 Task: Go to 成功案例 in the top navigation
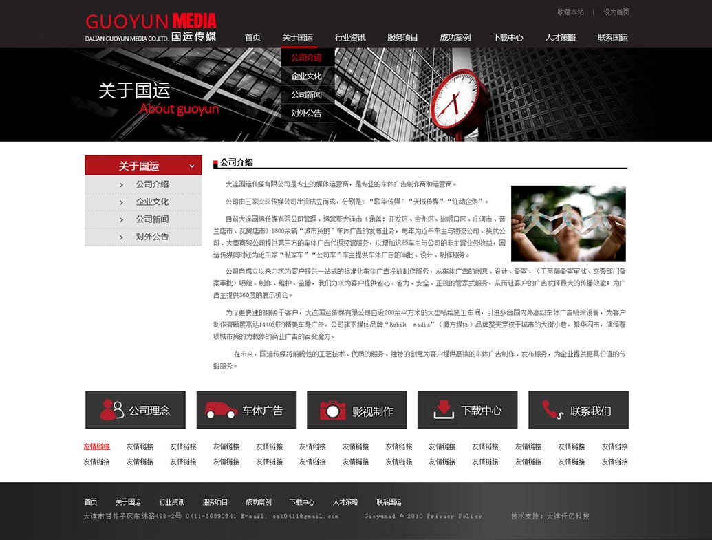(455, 38)
